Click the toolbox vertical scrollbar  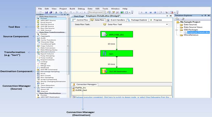pyautogui.click(x=68, y=46)
